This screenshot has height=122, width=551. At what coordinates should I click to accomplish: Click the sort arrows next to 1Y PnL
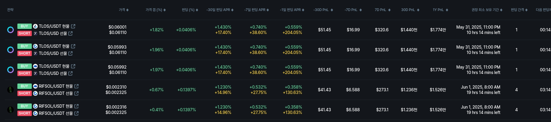pyautogui.click(x=447, y=10)
